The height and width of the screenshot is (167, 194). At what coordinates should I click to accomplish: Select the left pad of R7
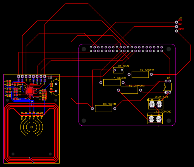coord(101,82)
